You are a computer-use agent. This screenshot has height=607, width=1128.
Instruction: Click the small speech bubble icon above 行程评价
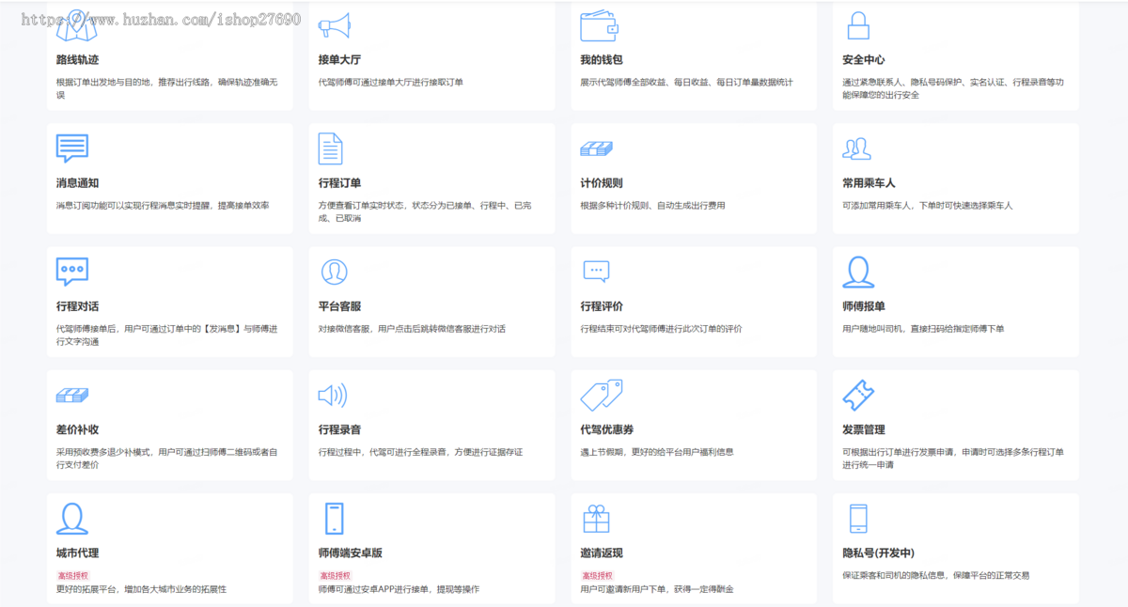tap(596, 272)
